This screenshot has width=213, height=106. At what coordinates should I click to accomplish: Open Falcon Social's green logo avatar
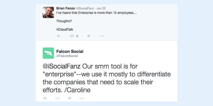(x=48, y=53)
